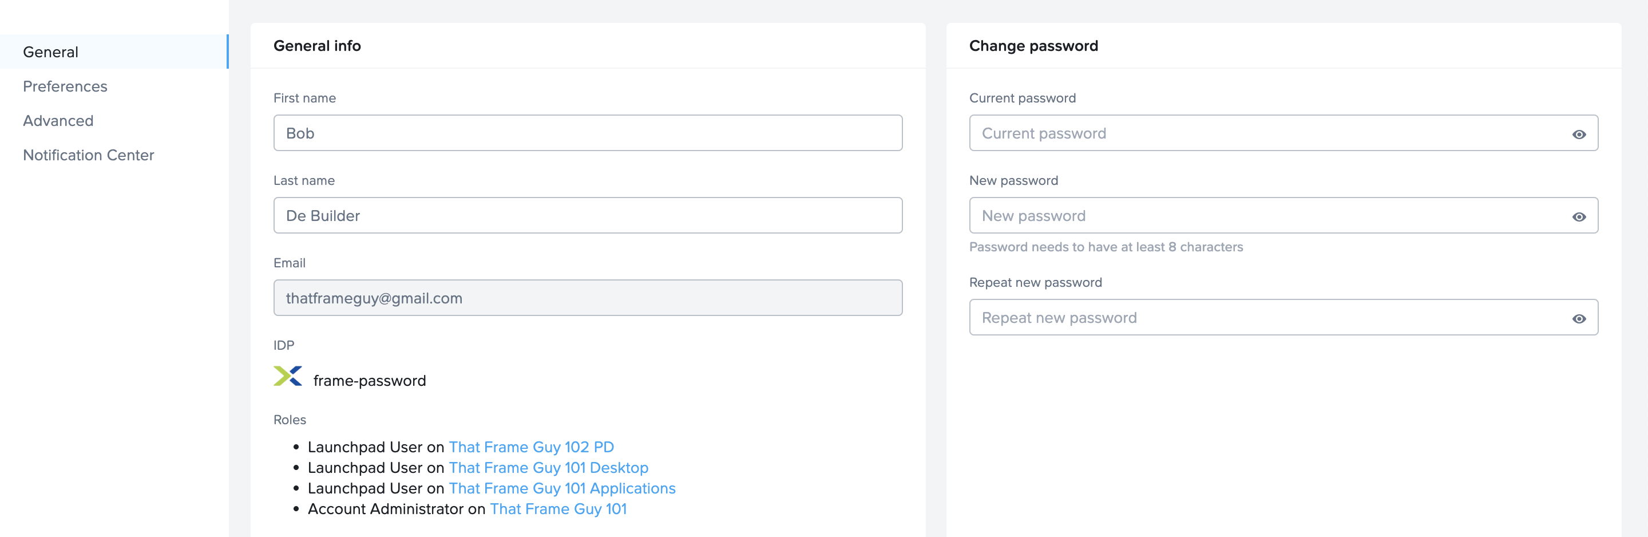Open the Notification Center section

[88, 156]
